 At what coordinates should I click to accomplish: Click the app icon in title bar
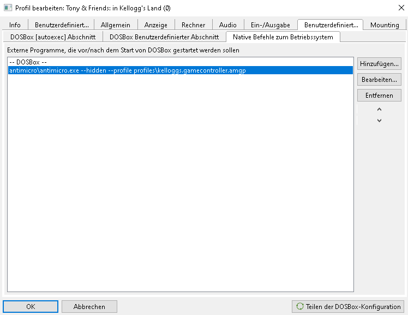[x=8, y=8]
